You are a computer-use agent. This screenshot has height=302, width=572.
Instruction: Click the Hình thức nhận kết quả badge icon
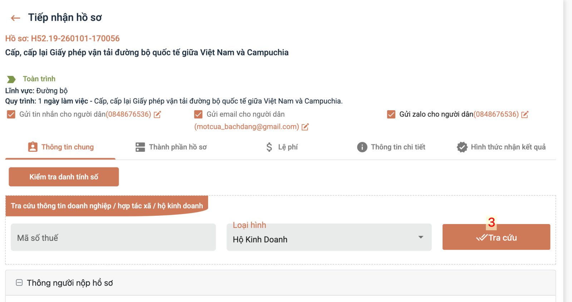click(462, 147)
